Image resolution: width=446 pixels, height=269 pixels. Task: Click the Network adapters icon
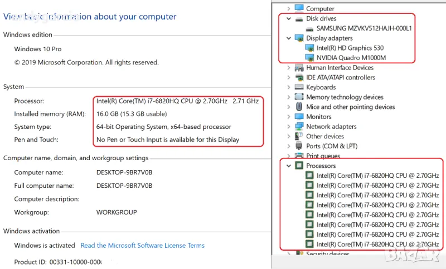[299, 127]
